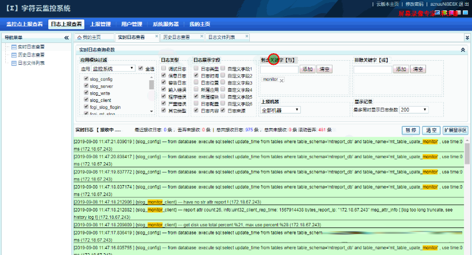The height and width of the screenshot is (255, 472).
Task: Click the home icon on 我的主页 tab
Action: (80, 37)
